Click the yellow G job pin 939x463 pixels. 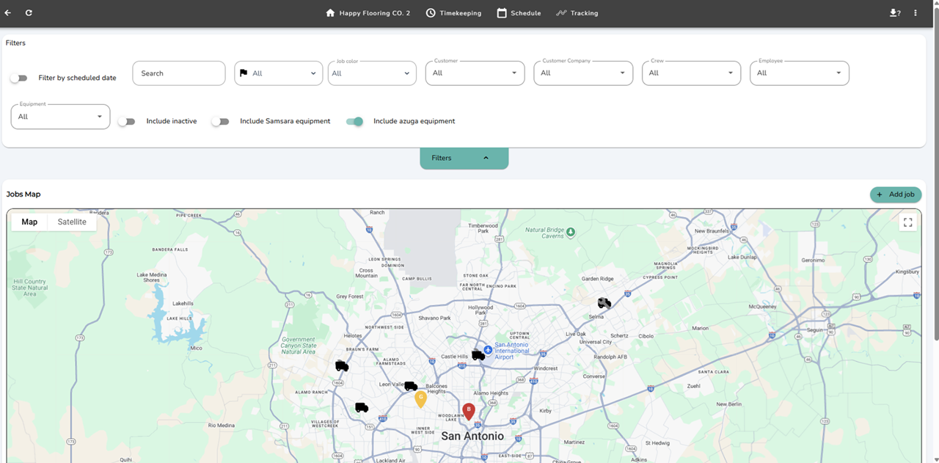click(420, 399)
